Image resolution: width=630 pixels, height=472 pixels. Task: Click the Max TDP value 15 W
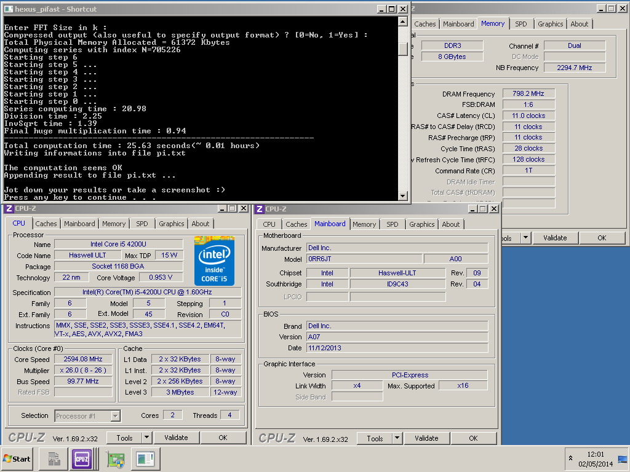[169, 255]
